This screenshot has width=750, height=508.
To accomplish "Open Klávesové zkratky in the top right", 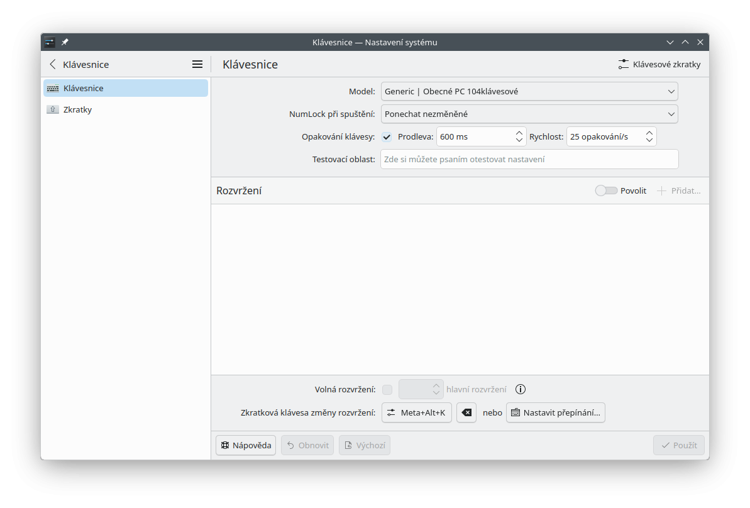I will (x=659, y=64).
